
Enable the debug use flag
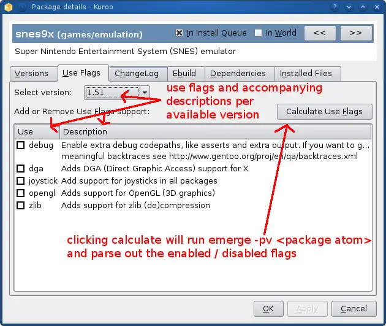[20, 146]
